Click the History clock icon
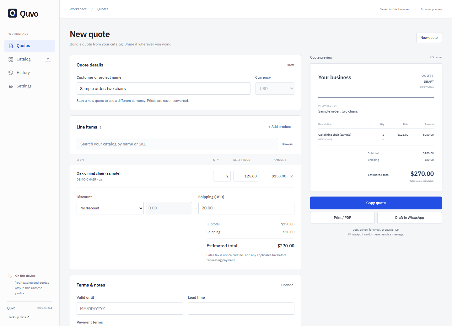 click(x=11, y=73)
